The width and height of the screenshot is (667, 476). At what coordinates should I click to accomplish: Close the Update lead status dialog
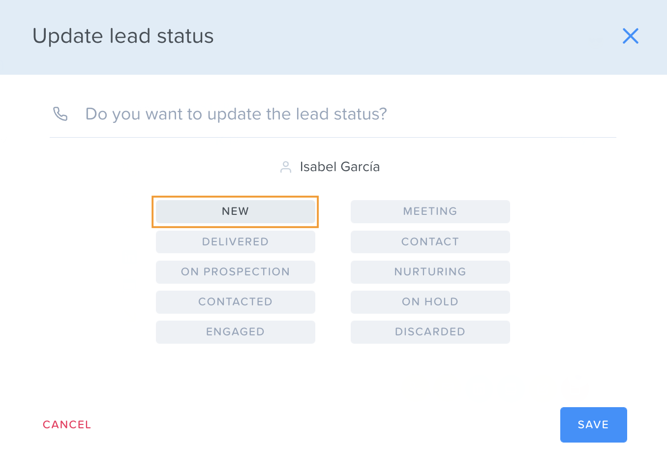pyautogui.click(x=630, y=36)
